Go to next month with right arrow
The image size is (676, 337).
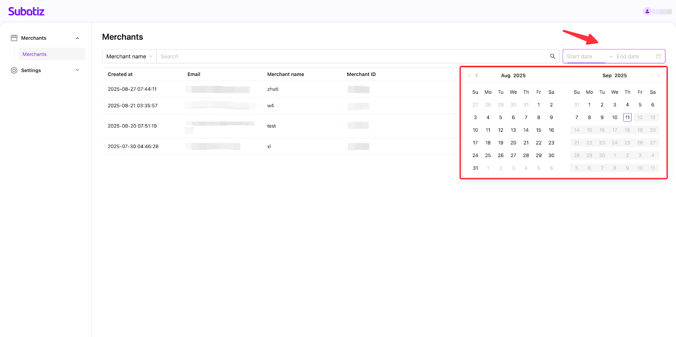(x=651, y=76)
